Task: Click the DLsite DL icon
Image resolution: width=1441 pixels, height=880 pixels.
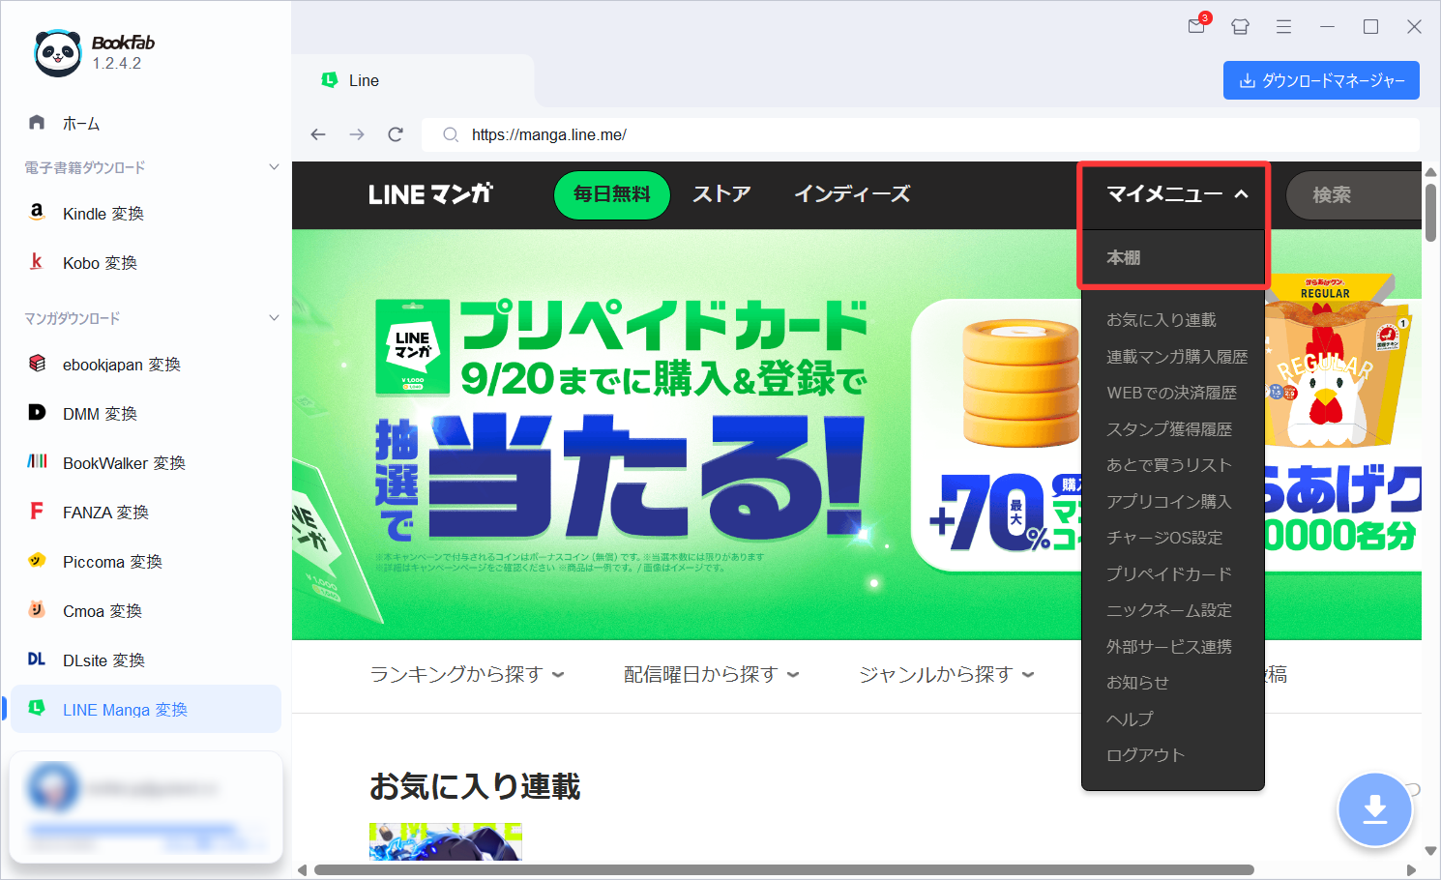Action: point(37,659)
